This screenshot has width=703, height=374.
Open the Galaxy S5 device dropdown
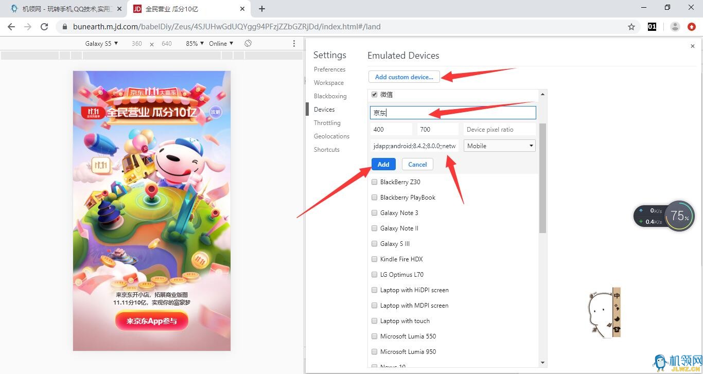coord(101,44)
